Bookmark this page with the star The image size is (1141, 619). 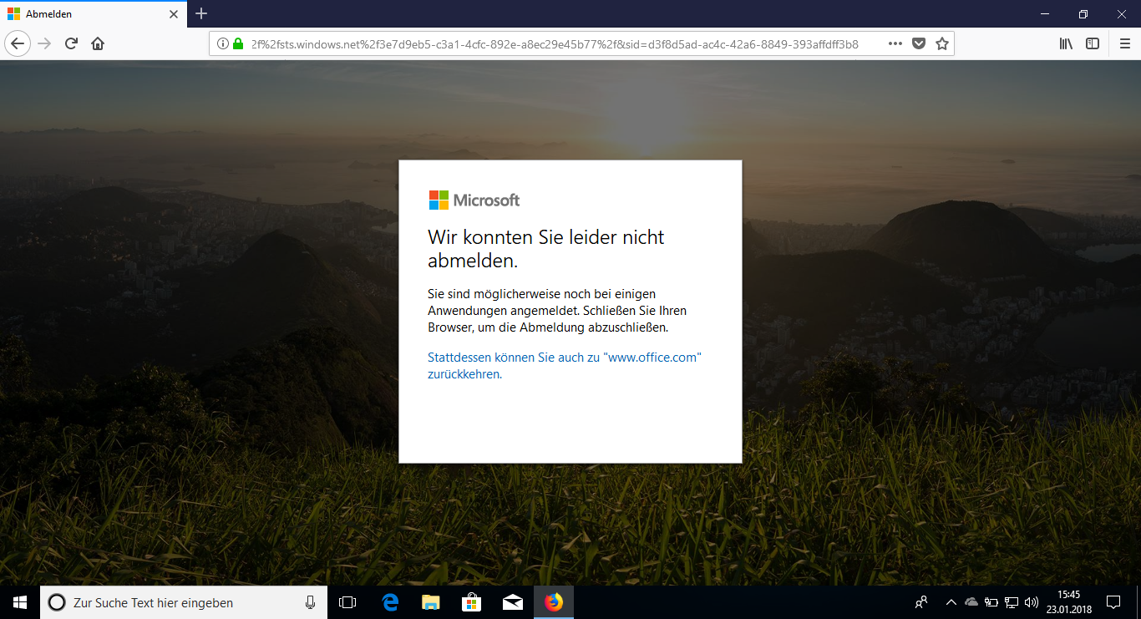tap(942, 43)
